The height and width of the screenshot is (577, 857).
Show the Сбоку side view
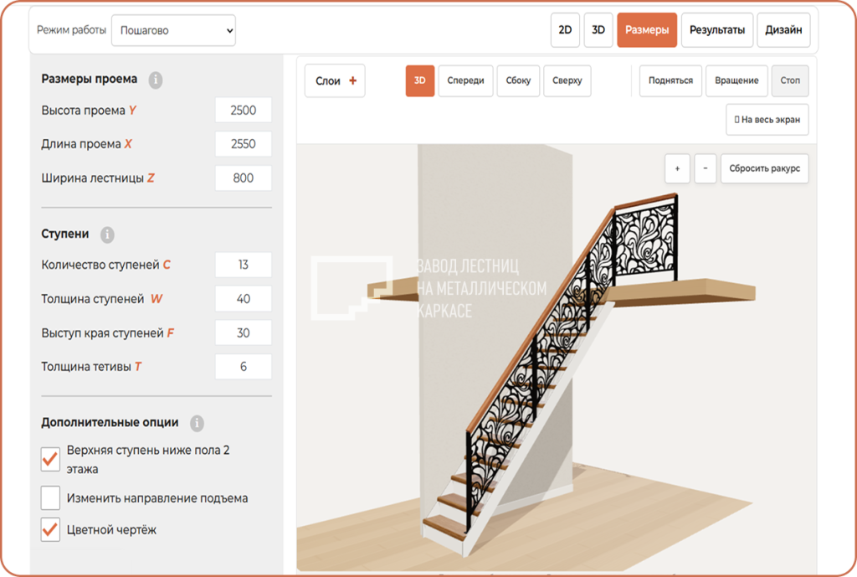click(x=518, y=81)
